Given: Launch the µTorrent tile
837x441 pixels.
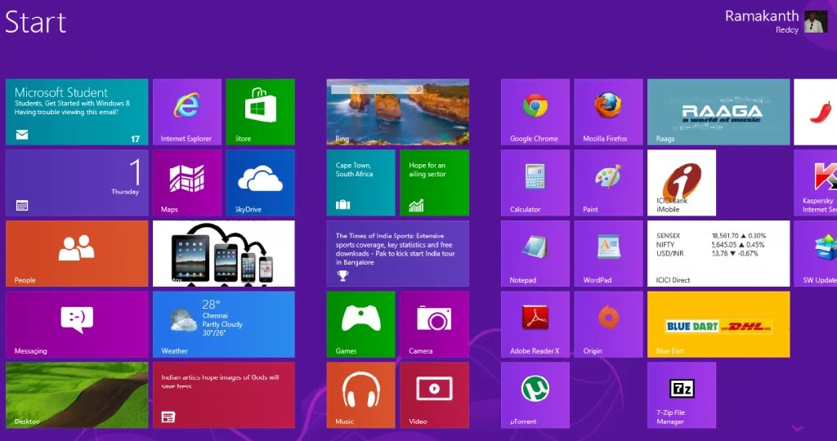Looking at the screenshot, I should point(535,395).
